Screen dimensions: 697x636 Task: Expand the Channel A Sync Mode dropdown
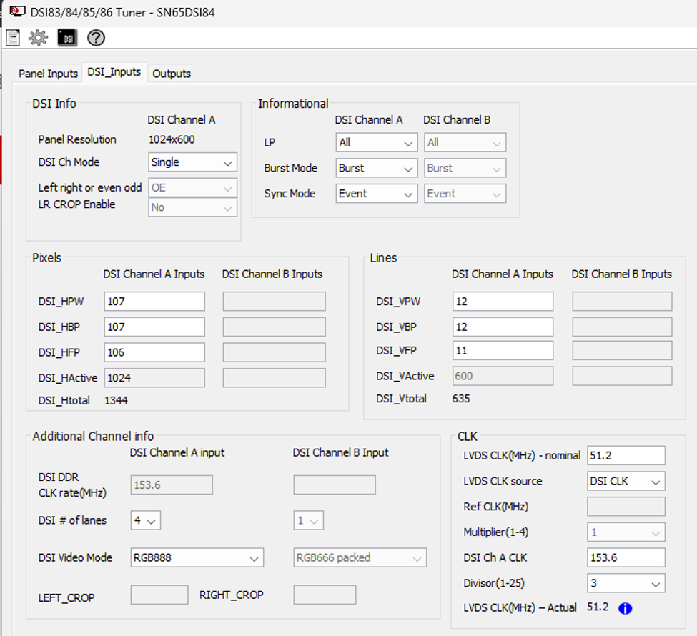(377, 194)
